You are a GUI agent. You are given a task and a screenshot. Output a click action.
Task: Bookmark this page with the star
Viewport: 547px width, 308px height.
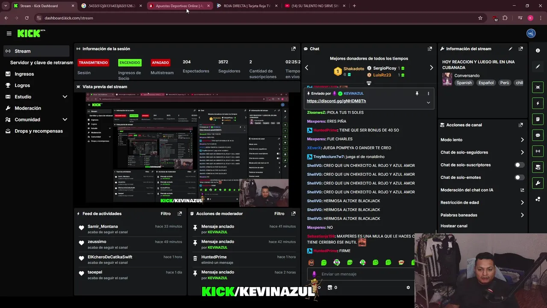[480, 18]
